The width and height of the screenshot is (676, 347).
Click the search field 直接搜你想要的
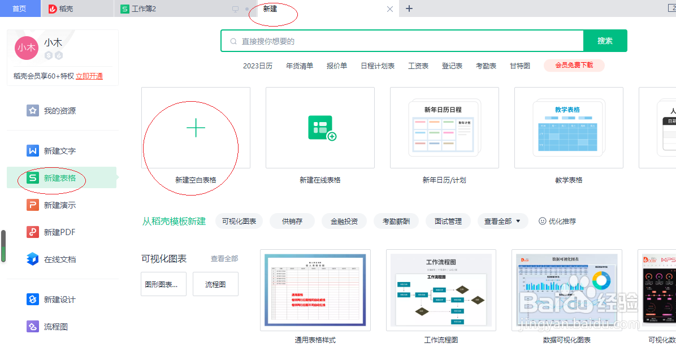tap(402, 41)
